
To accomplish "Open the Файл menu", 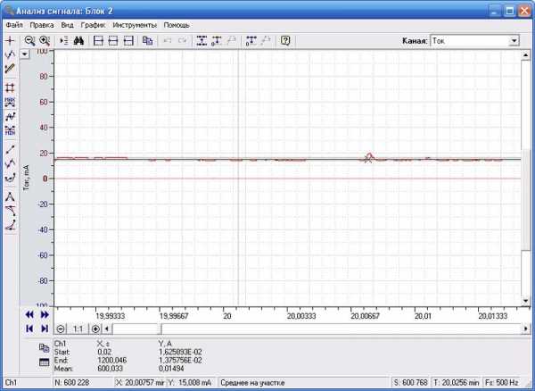I will (x=13, y=25).
